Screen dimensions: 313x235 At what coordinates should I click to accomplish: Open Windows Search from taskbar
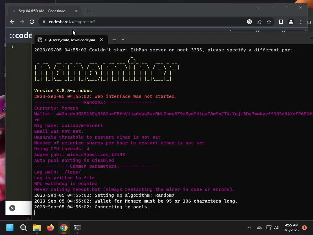pos(23,228)
